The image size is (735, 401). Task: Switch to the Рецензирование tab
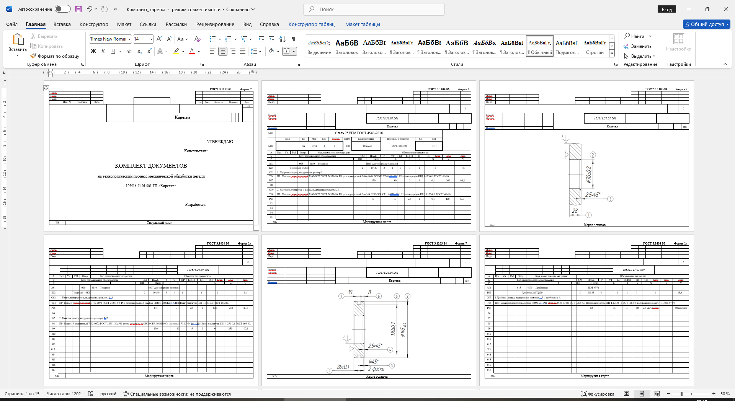[x=215, y=24]
